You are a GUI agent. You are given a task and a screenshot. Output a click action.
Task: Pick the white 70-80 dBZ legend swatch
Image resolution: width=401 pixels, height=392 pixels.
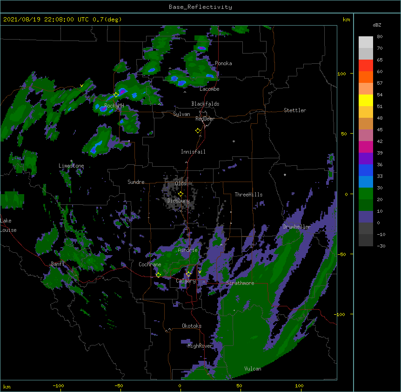(366, 42)
